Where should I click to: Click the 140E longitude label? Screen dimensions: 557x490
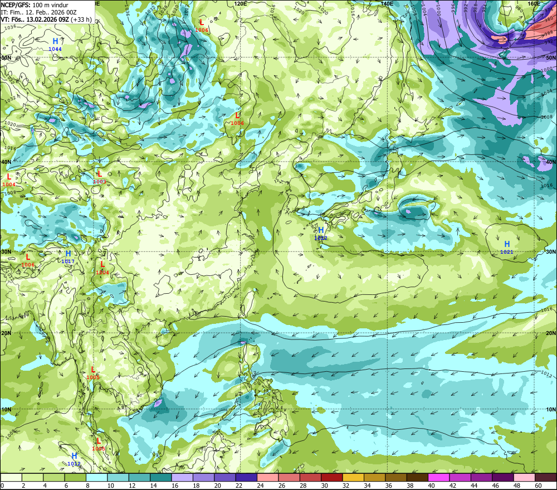click(x=387, y=3)
